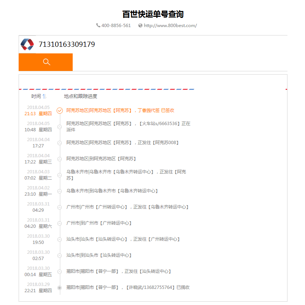Select the entry 广州市|到广州市【广州转运中心】
This screenshot has width=305, height=305.
pyautogui.click(x=99, y=223)
